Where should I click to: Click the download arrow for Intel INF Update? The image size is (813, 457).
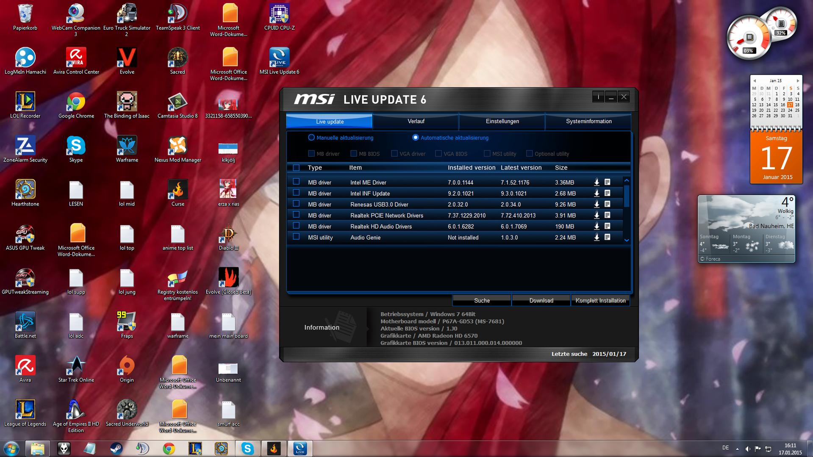(x=597, y=193)
